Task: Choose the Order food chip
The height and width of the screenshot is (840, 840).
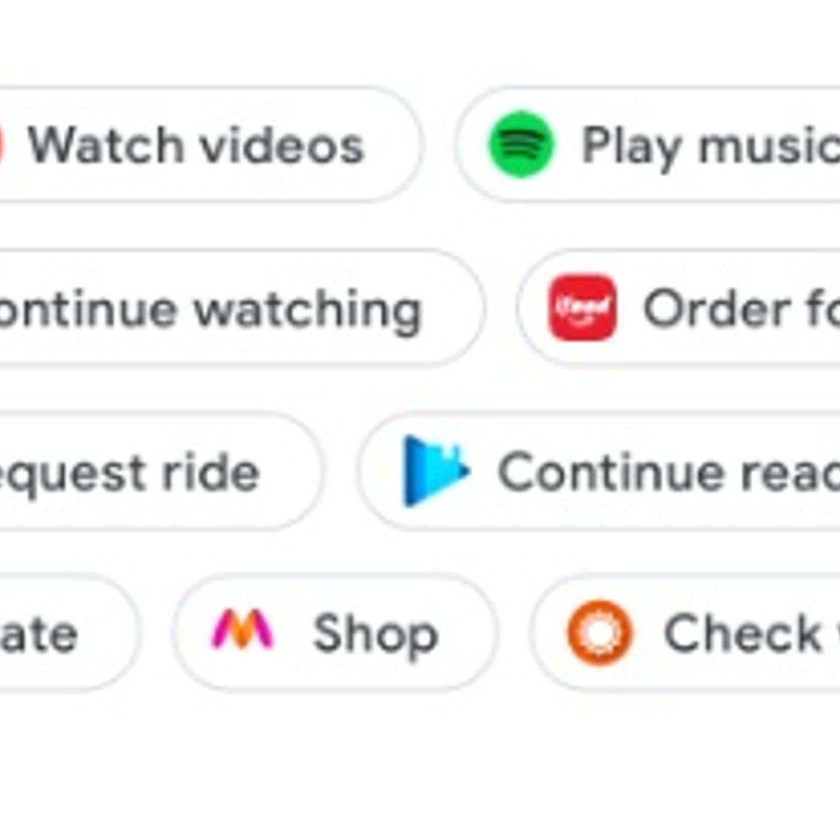Action: [679, 308]
